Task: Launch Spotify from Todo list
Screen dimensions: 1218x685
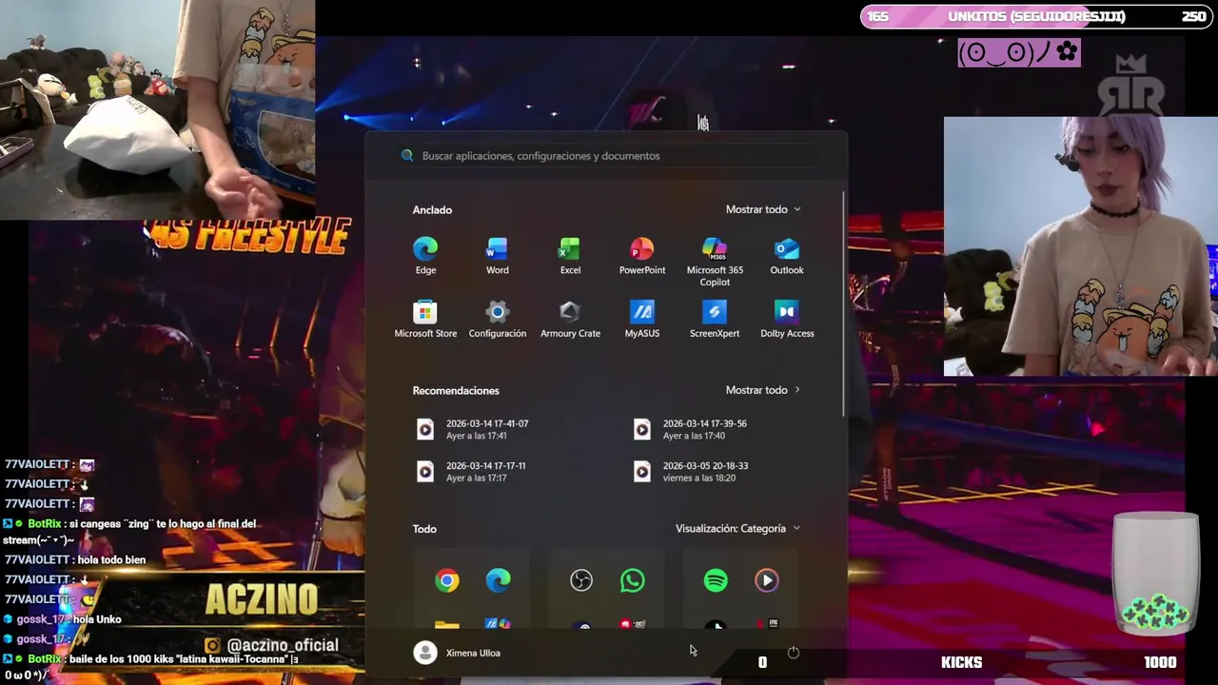Action: click(x=716, y=580)
